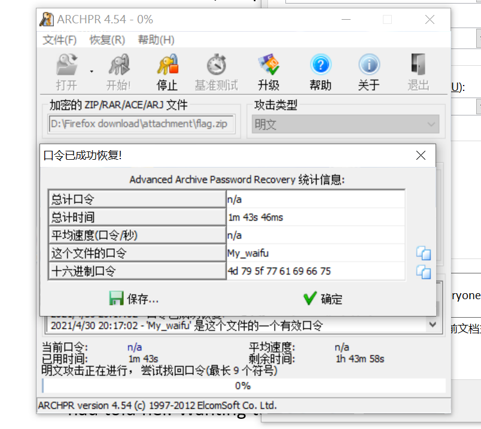Click the 保存... save button
Screen dimensions: 481x429
pyautogui.click(x=134, y=299)
